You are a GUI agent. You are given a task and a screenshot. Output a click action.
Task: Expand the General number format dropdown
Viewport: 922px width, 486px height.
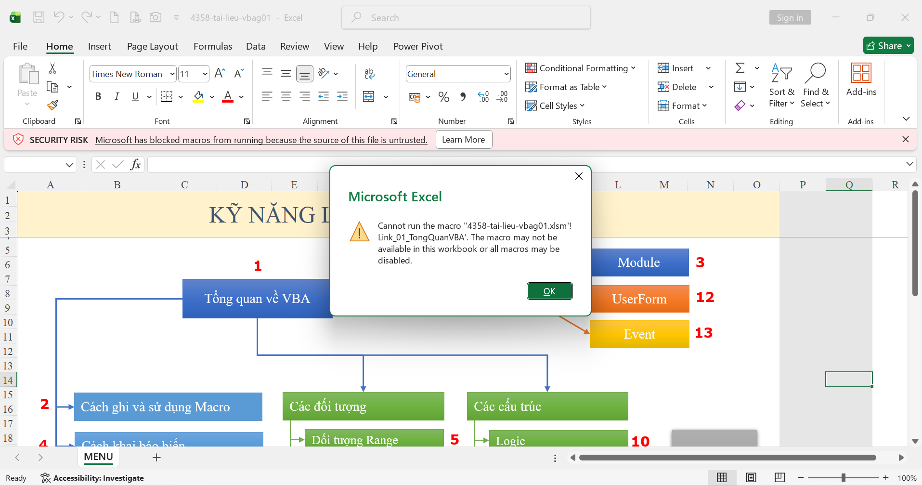point(506,74)
